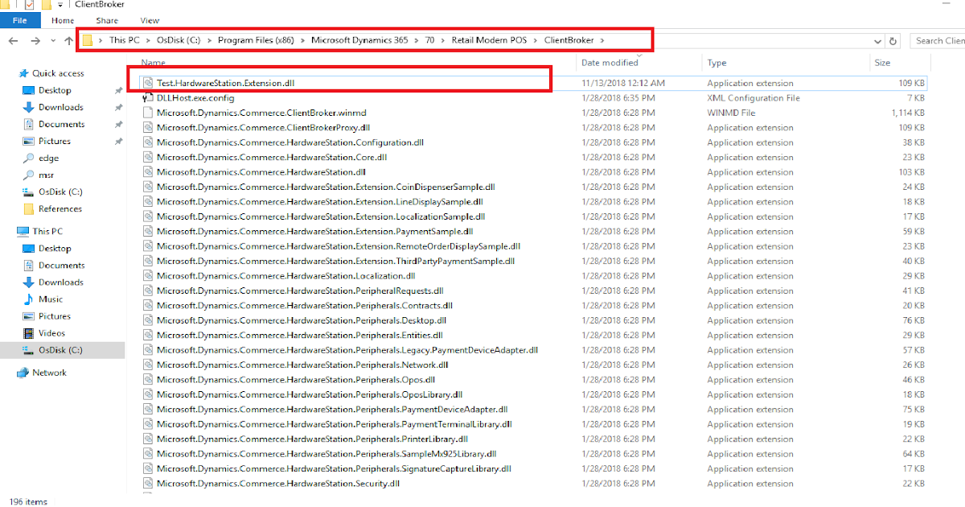Expand the chevron after OsDisk (C:) breadcrumb
The width and height of the screenshot is (965, 507).
[x=209, y=40]
